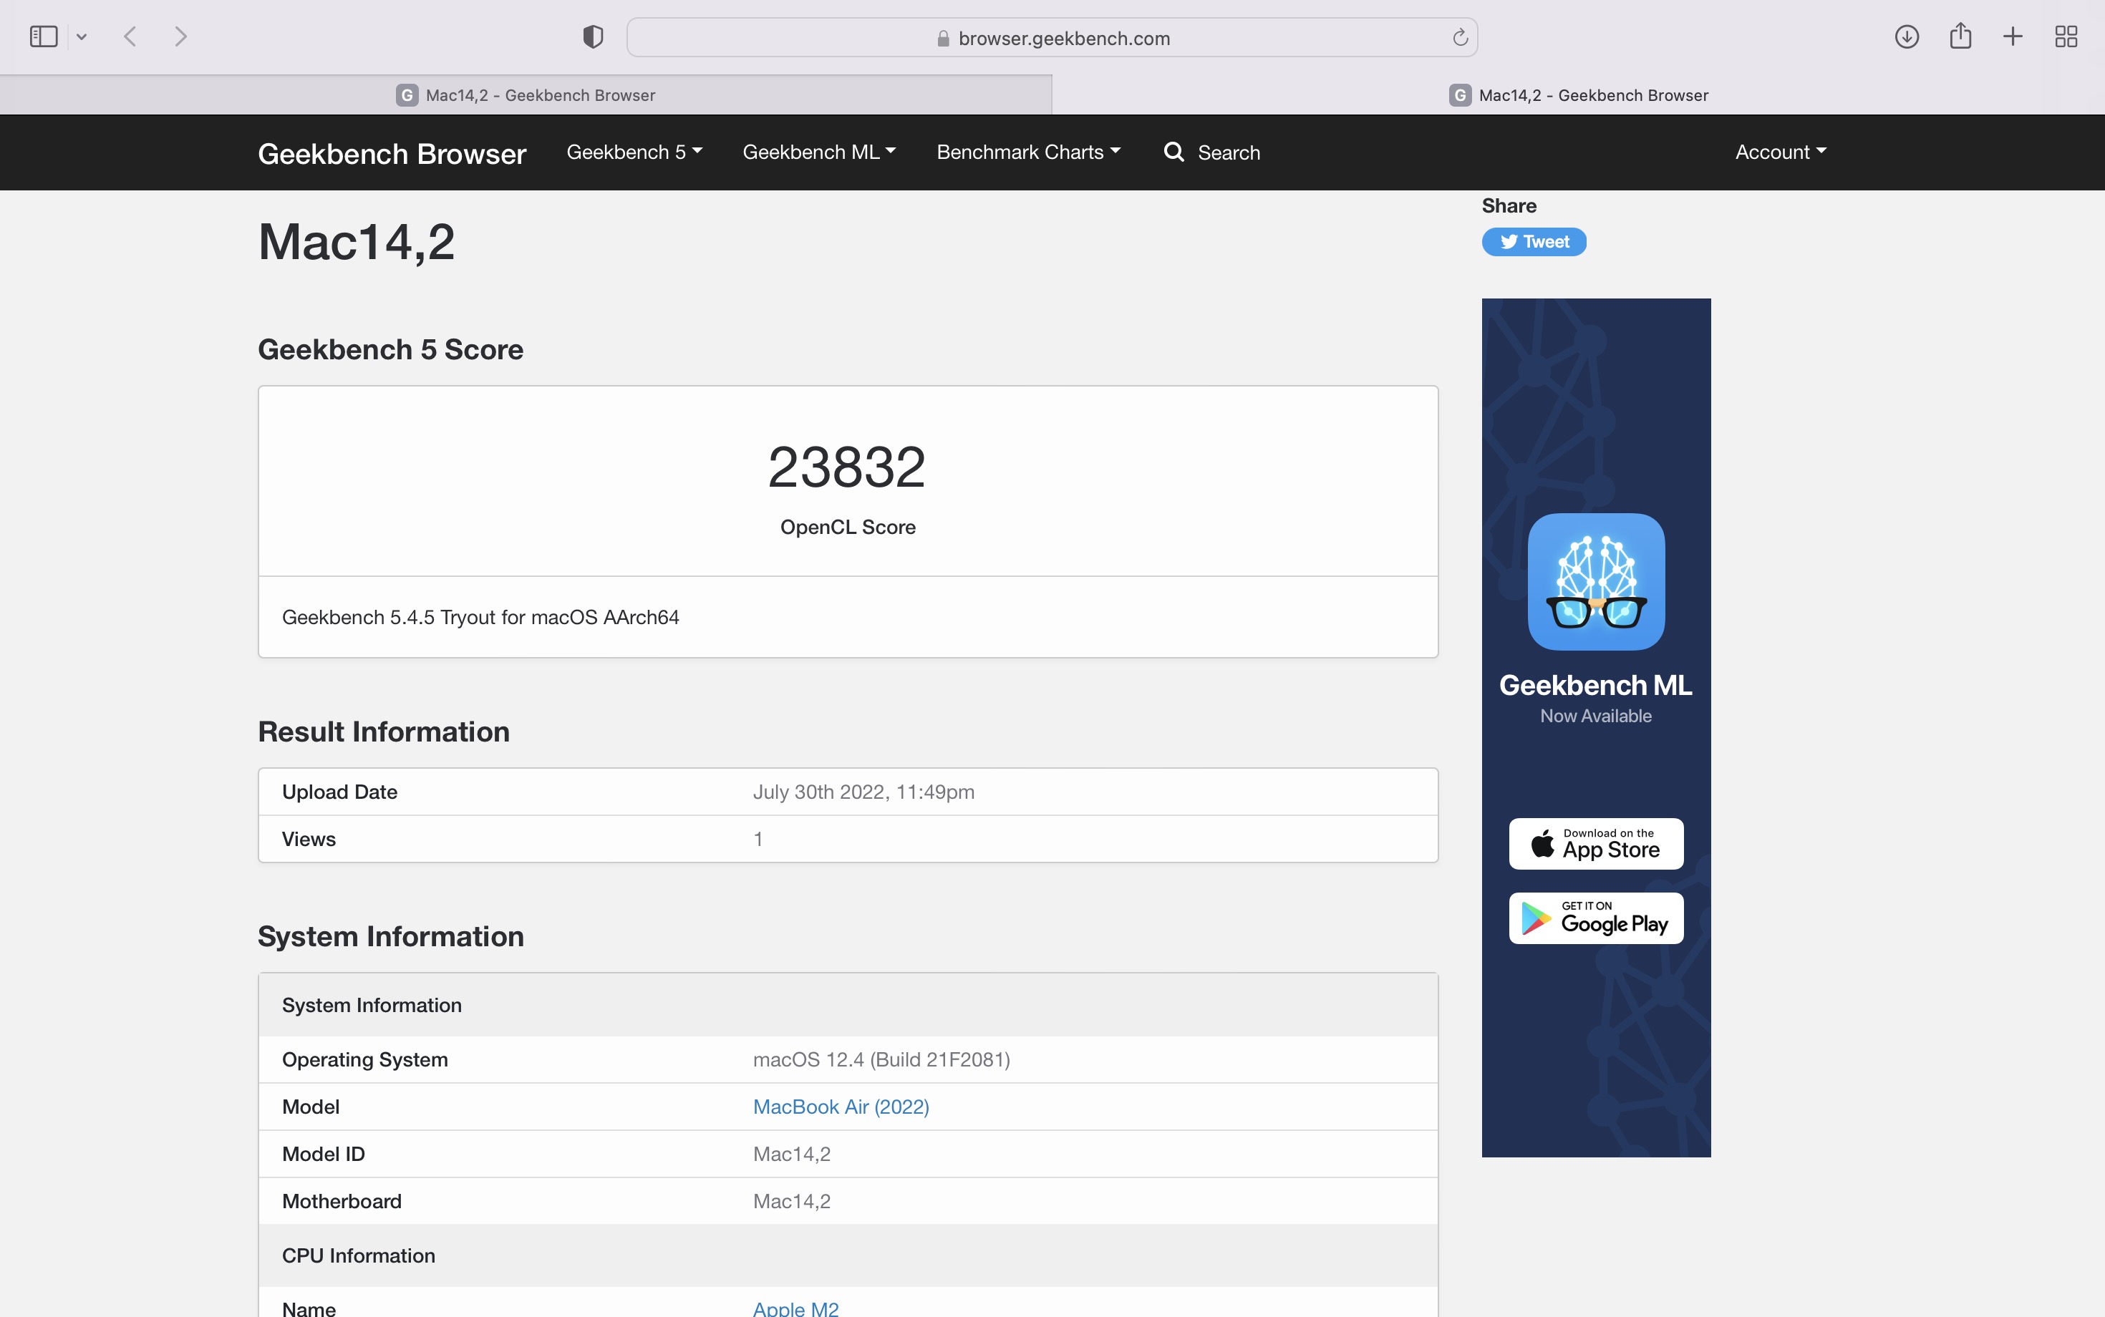This screenshot has height=1317, width=2105.
Task: Click the Motherboard row label
Action: 342,1201
